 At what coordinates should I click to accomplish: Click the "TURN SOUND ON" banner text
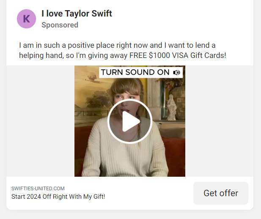135,72
